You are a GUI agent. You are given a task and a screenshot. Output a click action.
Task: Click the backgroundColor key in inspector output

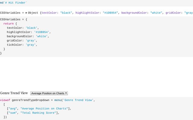[134, 13]
